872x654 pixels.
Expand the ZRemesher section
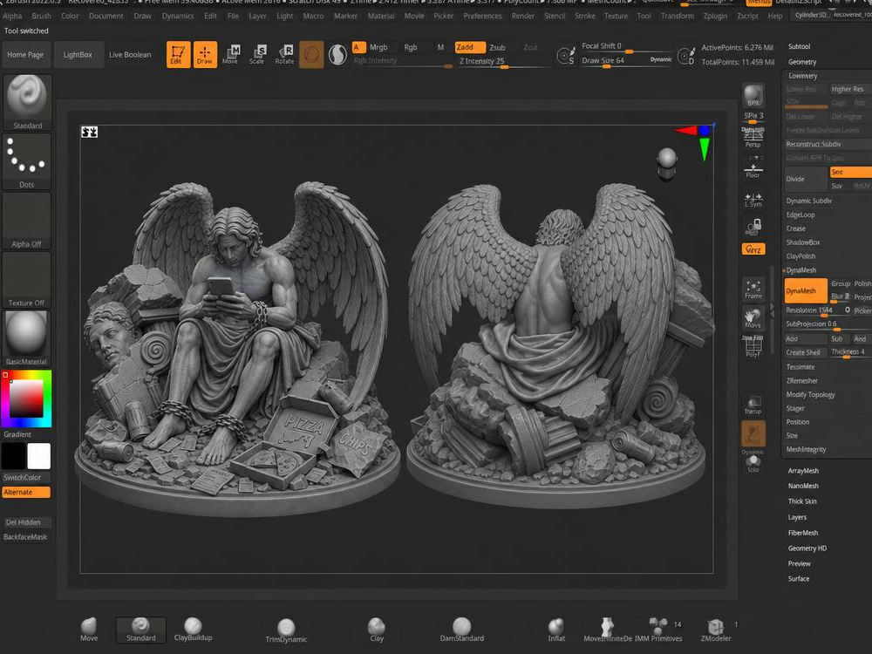tap(802, 381)
